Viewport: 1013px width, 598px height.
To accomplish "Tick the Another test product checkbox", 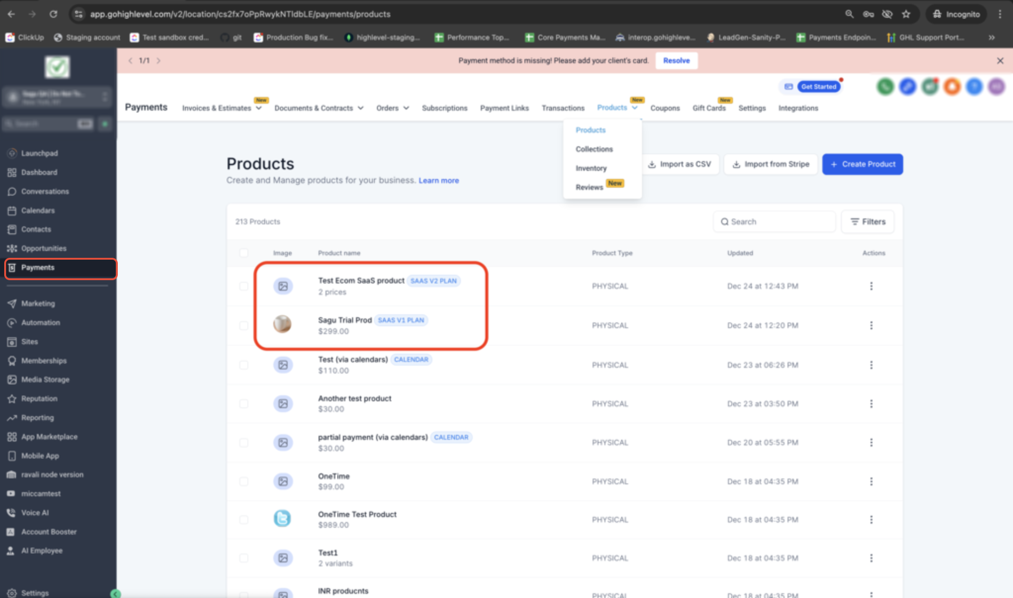I will (243, 403).
